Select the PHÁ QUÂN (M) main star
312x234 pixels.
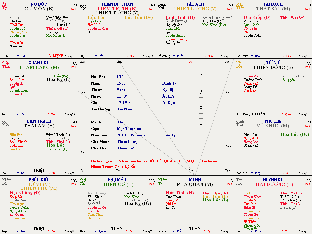coord(195,184)
